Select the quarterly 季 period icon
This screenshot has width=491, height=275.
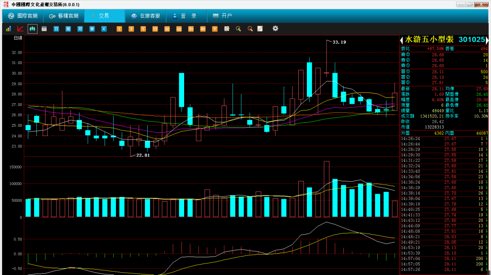coord(92,29)
